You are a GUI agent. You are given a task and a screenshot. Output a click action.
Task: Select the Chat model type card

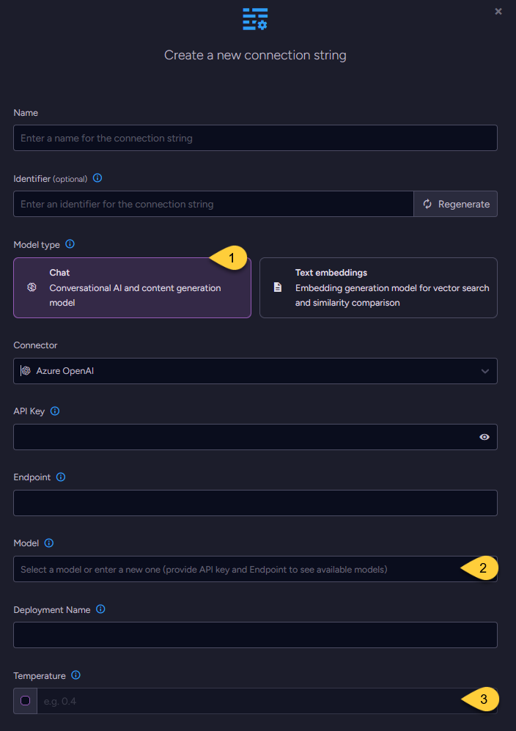tap(132, 287)
